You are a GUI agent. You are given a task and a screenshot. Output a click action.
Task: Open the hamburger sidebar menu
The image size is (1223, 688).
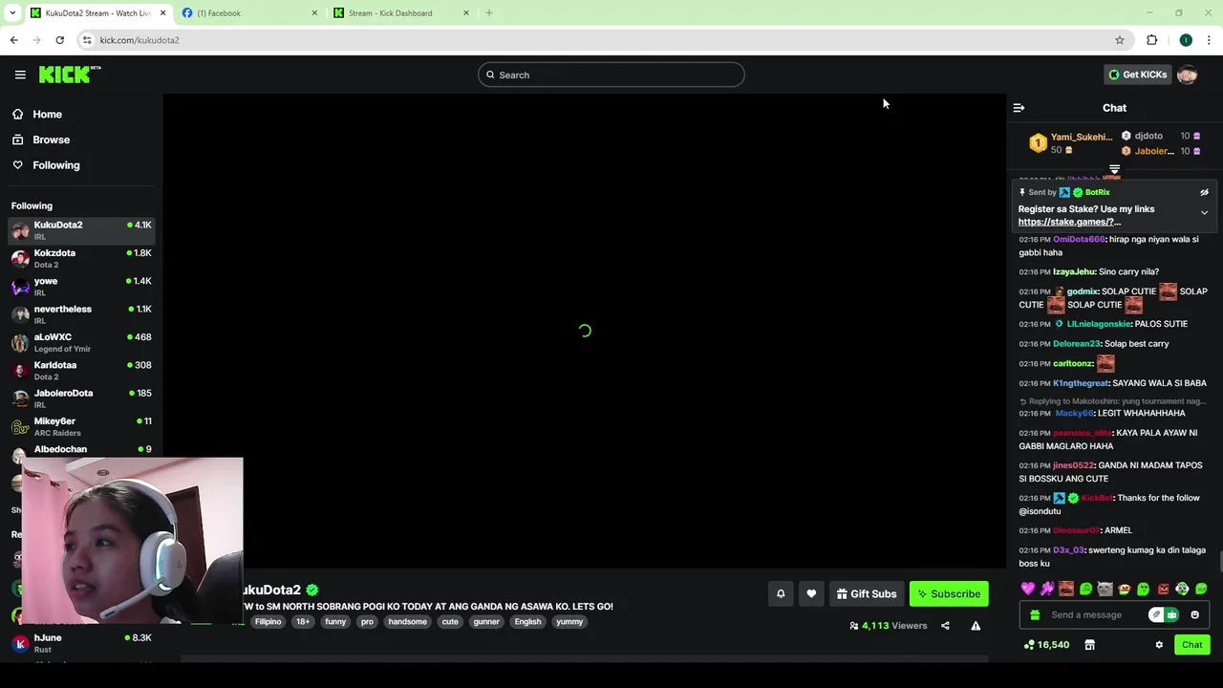click(x=20, y=75)
